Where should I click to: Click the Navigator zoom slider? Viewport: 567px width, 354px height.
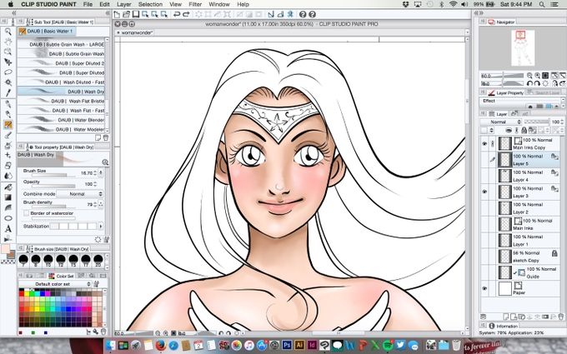click(x=502, y=76)
